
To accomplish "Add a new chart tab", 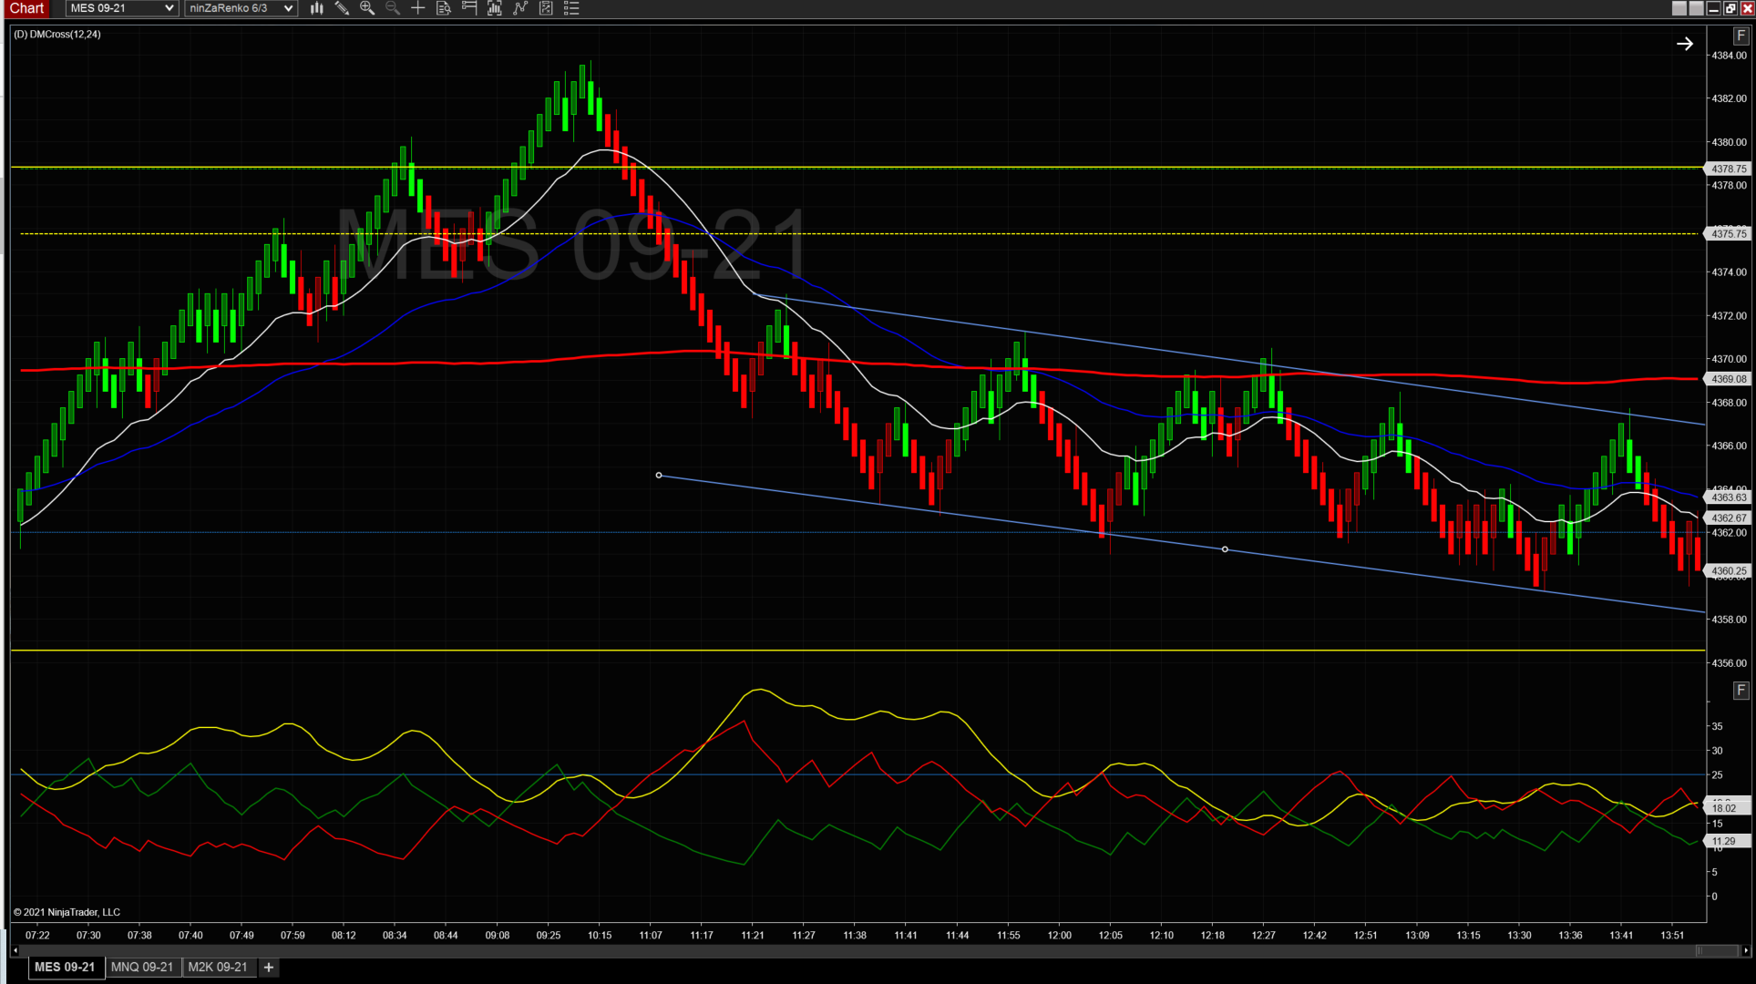I will pos(269,967).
